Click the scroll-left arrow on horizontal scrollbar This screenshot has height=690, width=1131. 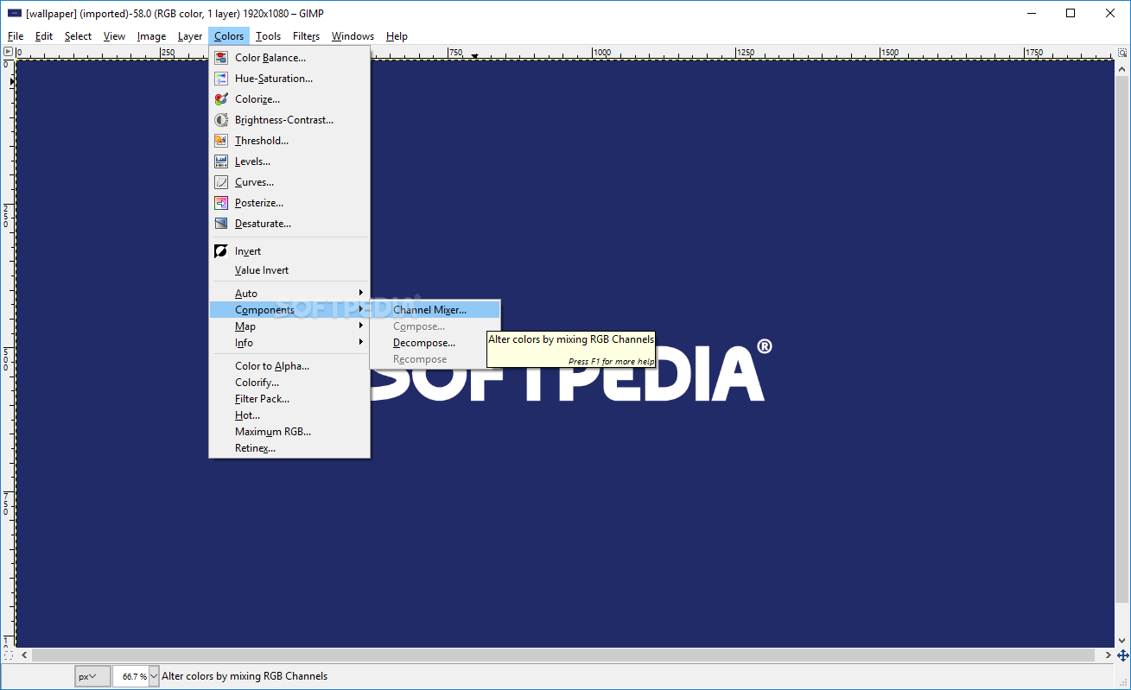click(23, 655)
